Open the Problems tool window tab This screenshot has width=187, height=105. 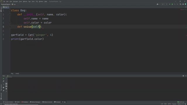coord(25,102)
